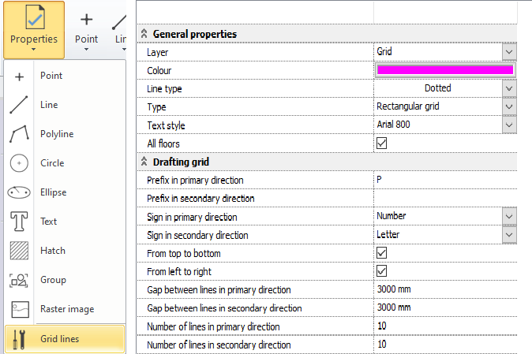Choose the Circle icon in dropdown
Screen dimensions: 532x354
point(19,163)
